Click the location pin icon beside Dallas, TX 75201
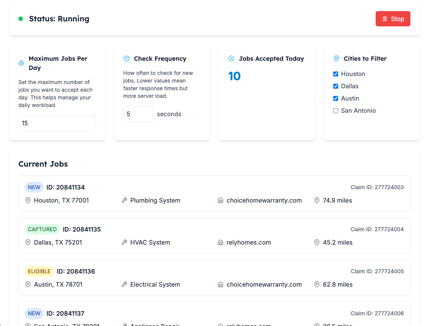The image size is (428, 326). click(x=28, y=242)
